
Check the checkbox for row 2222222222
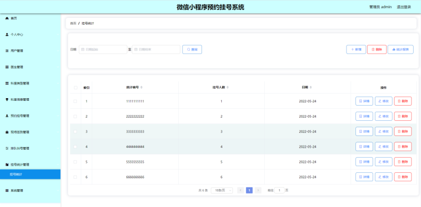coord(75,116)
